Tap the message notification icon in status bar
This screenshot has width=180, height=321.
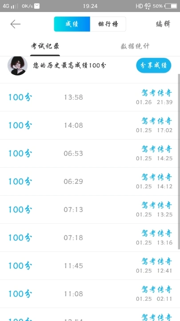(x=37, y=6)
